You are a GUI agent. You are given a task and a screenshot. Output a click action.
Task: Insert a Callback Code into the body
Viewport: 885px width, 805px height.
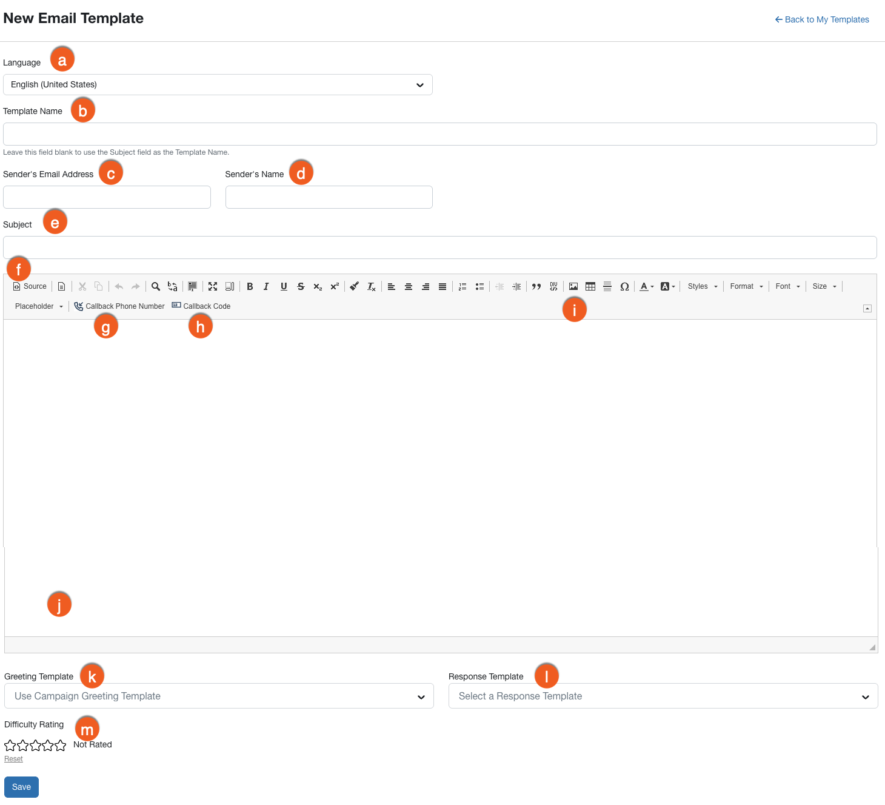coord(201,306)
